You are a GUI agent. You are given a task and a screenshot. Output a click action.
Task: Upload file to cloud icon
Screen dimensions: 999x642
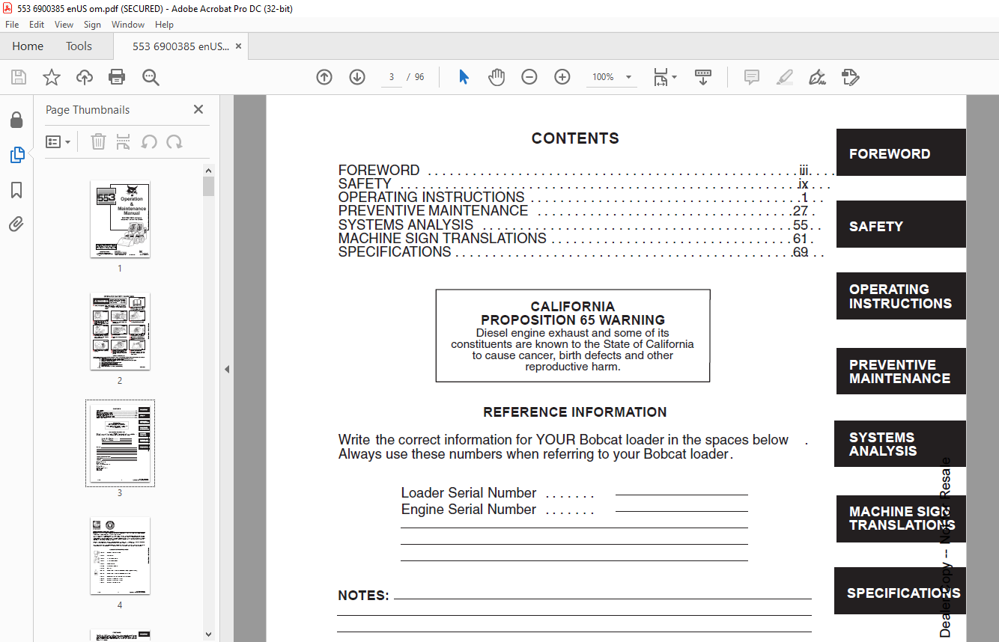85,77
